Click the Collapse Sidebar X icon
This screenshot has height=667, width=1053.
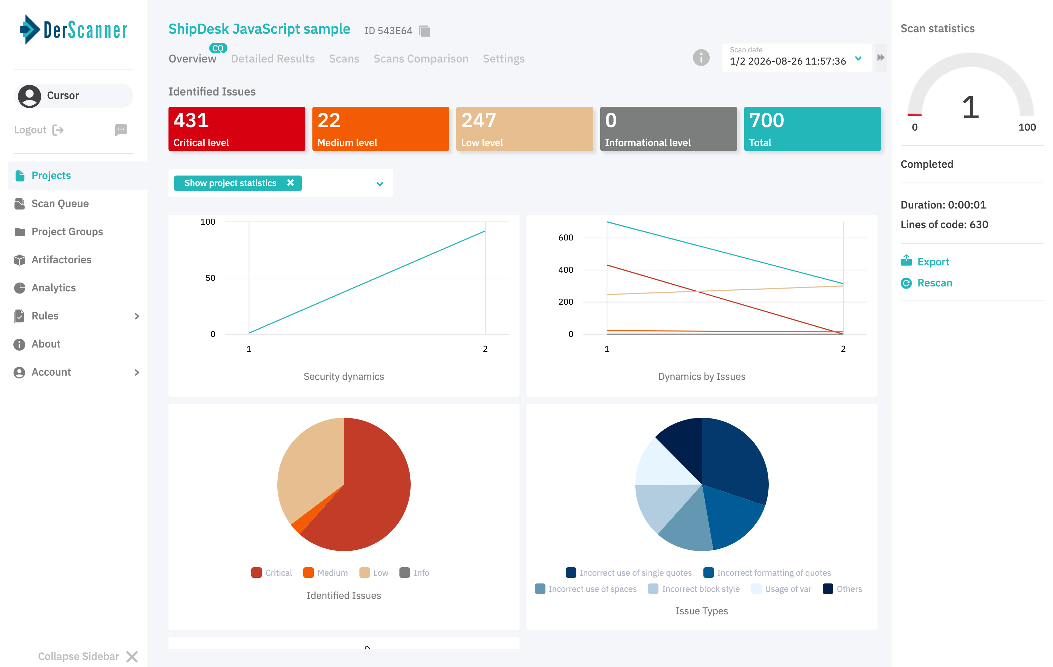[x=132, y=656]
